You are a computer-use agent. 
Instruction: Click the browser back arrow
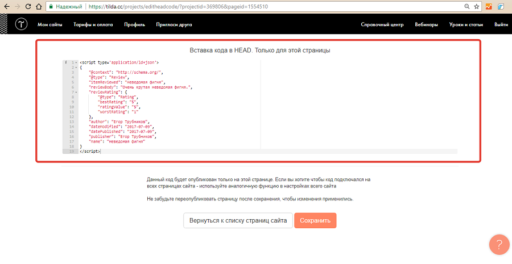[x=6, y=6]
